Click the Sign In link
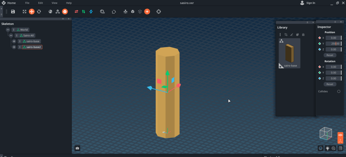Image resolution: width=346 pixels, height=157 pixels. [311, 3]
